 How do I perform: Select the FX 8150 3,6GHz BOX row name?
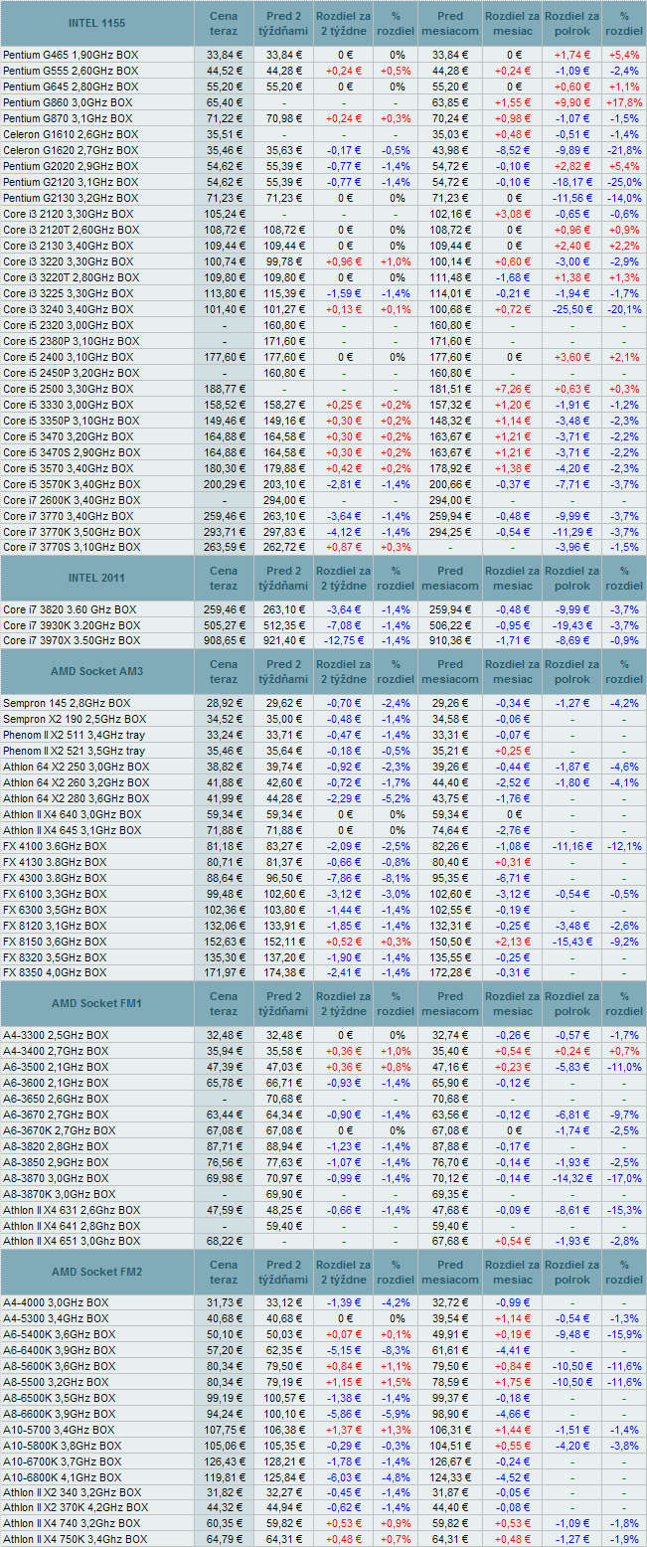[57, 942]
